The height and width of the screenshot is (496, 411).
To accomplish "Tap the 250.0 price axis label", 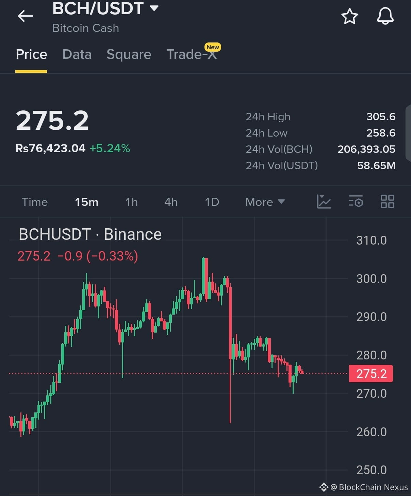I will (371, 470).
